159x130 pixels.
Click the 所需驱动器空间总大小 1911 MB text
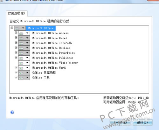[126, 98]
